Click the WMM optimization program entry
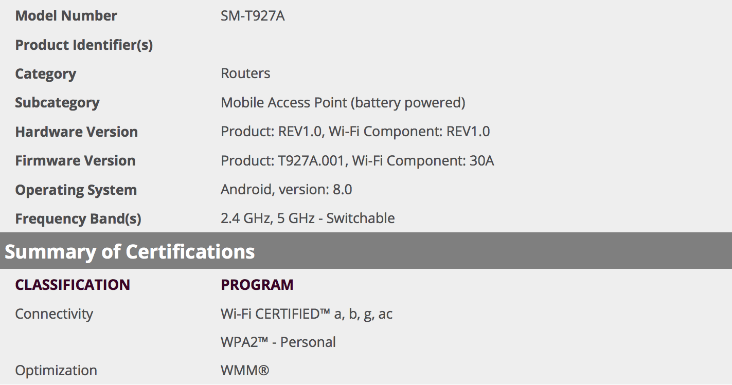The height and width of the screenshot is (385, 732). tap(244, 371)
